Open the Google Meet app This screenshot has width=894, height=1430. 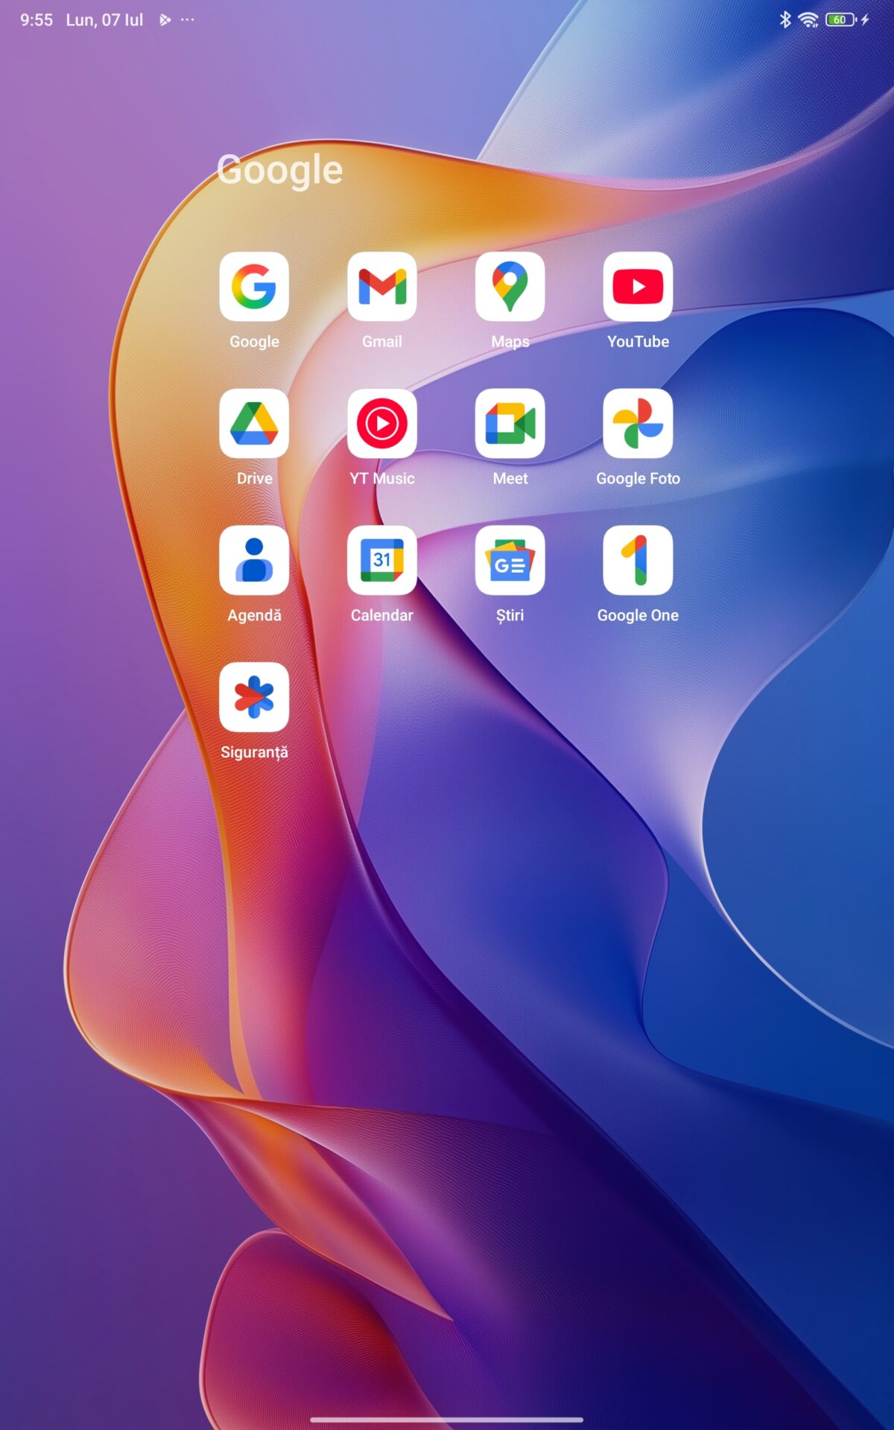pyautogui.click(x=510, y=424)
